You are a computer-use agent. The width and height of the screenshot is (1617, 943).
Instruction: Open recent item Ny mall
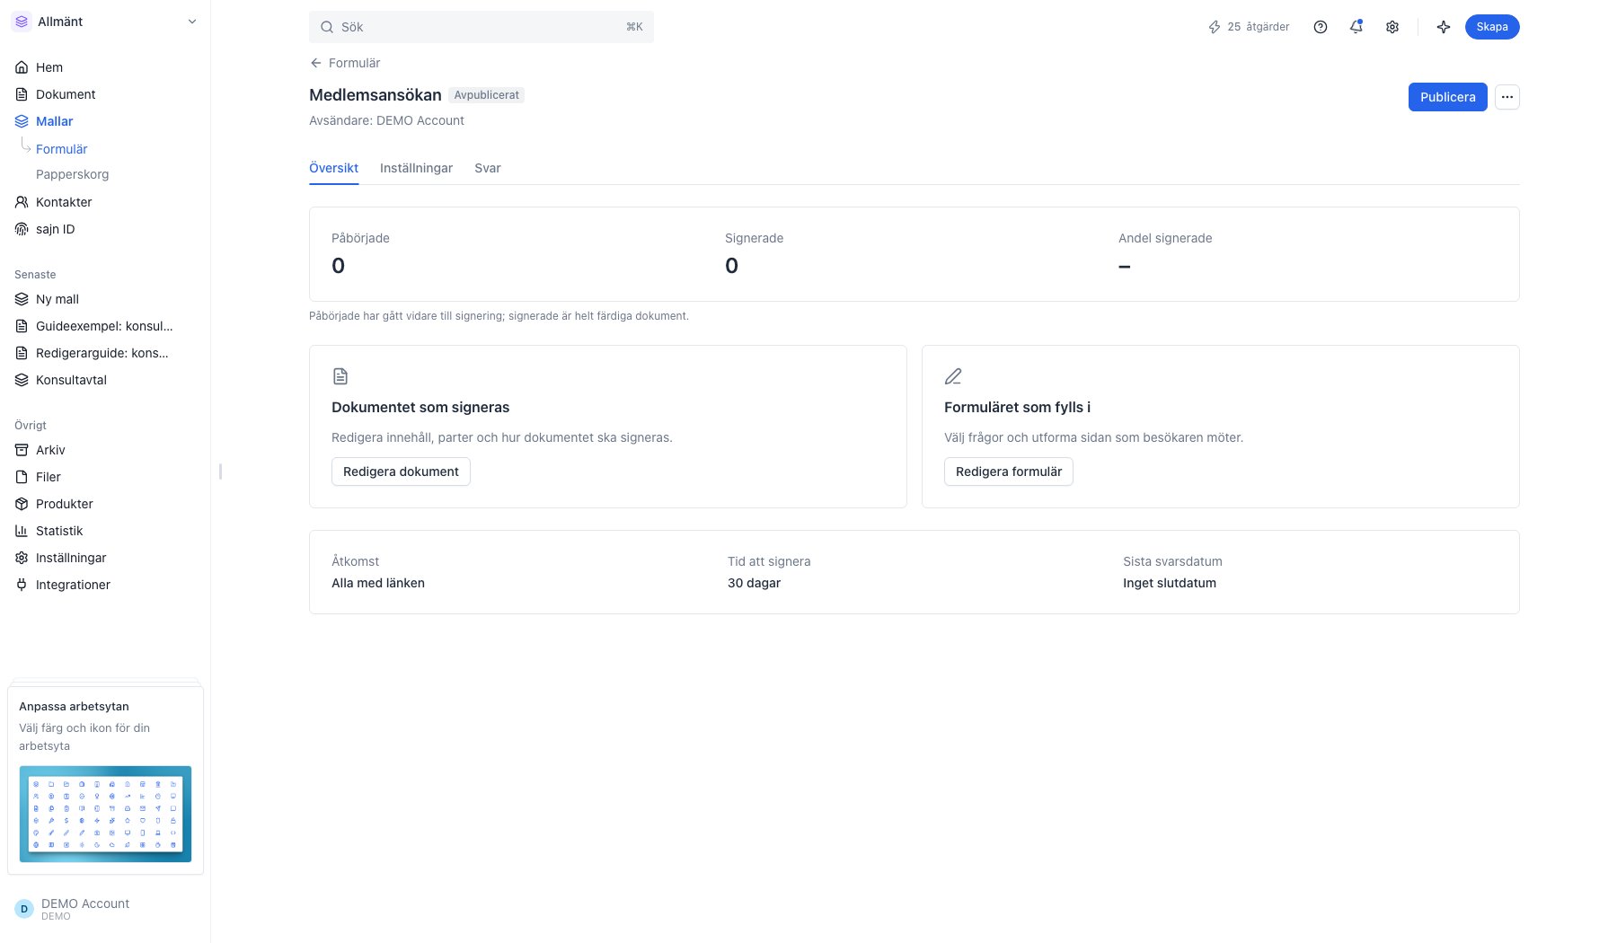tap(105, 299)
